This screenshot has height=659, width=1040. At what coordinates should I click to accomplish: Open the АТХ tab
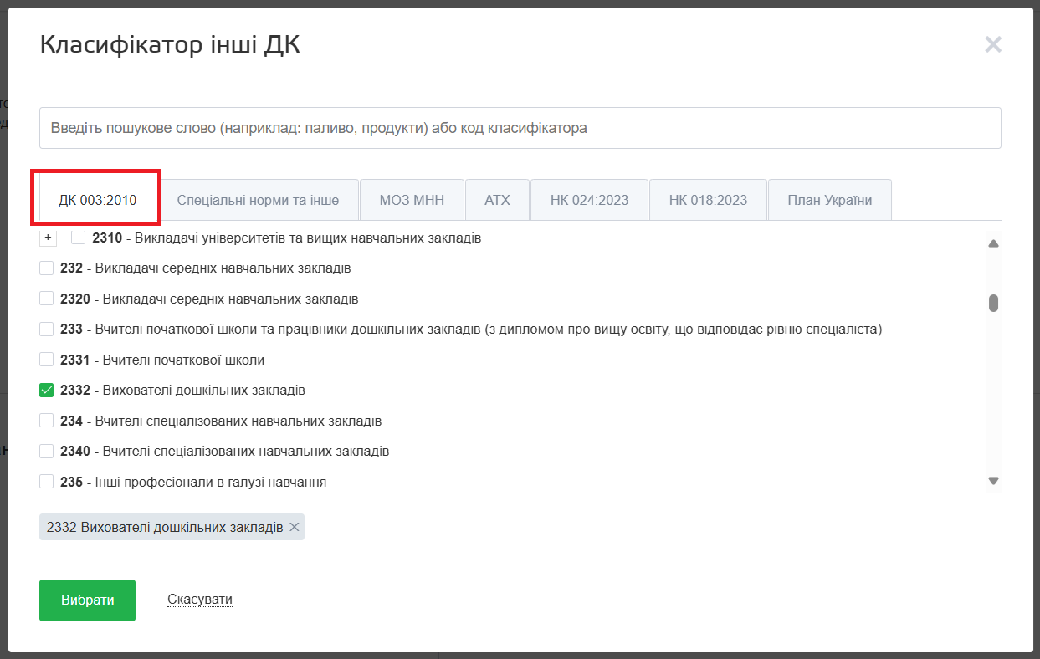pos(497,200)
